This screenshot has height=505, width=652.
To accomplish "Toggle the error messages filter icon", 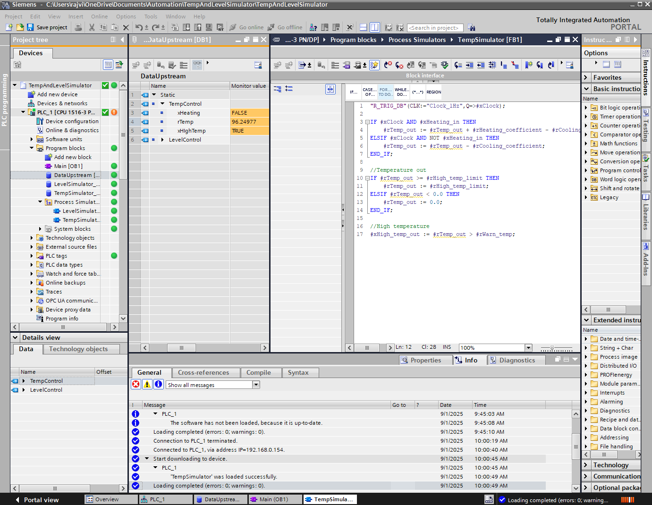I will (136, 385).
